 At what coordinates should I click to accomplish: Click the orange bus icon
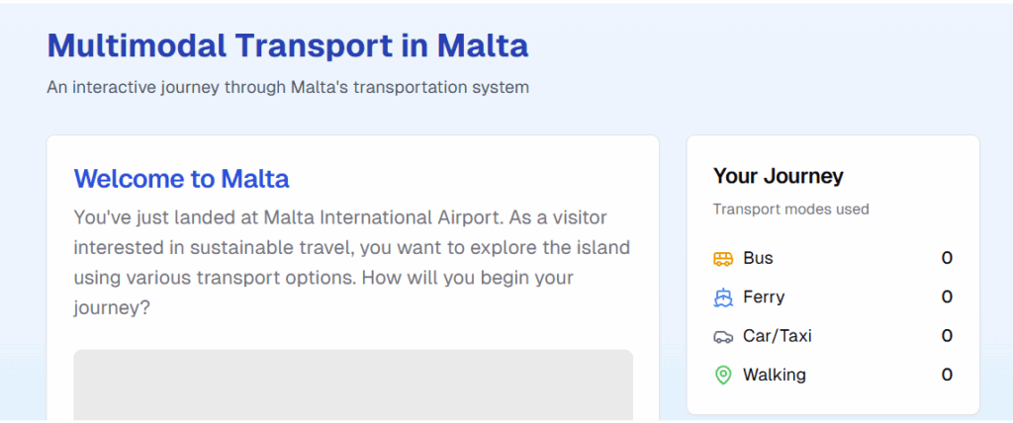pos(723,259)
